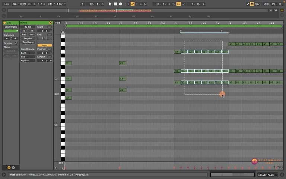Image resolution: width=286 pixels, height=179 pixels.
Task: Click the clip view box toggle icon
Action: tap(9, 167)
